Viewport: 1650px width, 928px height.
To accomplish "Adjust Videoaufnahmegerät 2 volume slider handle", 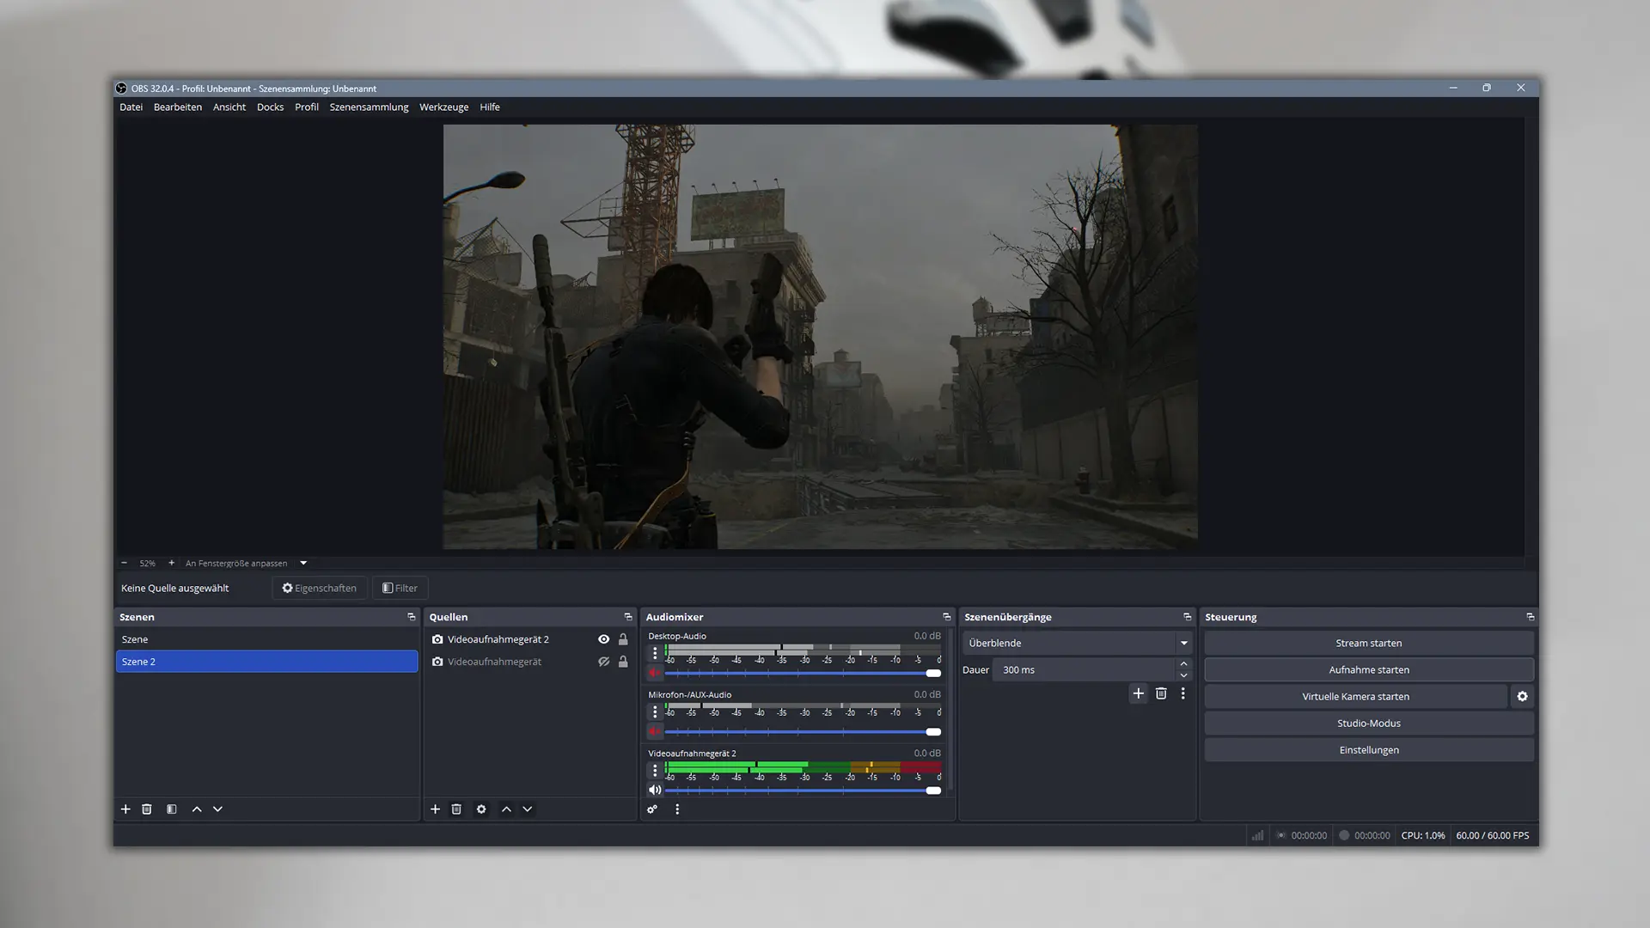I will coord(933,791).
